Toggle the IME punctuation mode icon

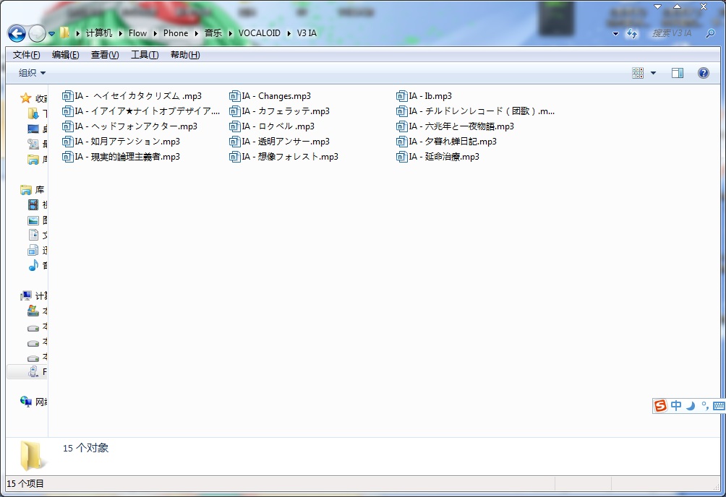(x=705, y=406)
